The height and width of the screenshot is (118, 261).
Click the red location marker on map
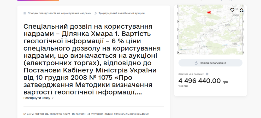click(209, 13)
